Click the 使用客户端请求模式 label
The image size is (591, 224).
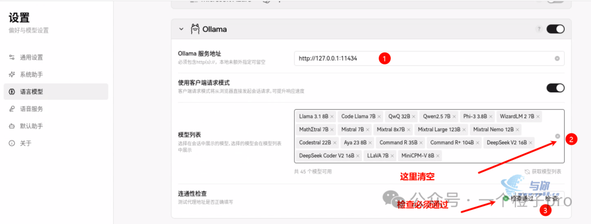click(x=204, y=82)
